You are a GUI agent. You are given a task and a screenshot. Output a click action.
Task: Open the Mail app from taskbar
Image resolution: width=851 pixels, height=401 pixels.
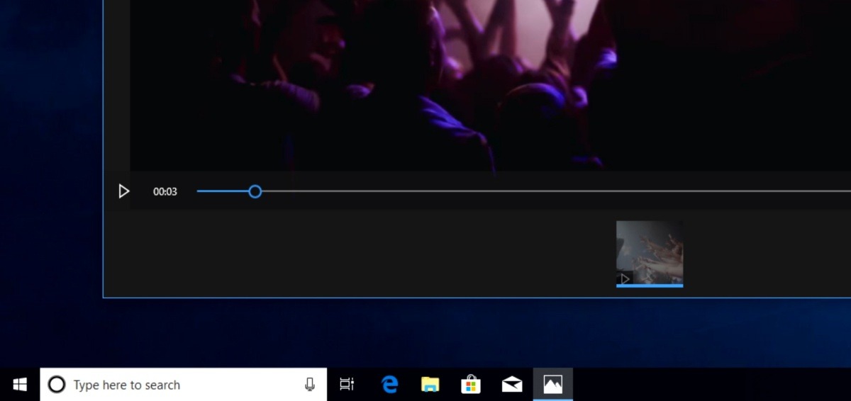tap(511, 385)
